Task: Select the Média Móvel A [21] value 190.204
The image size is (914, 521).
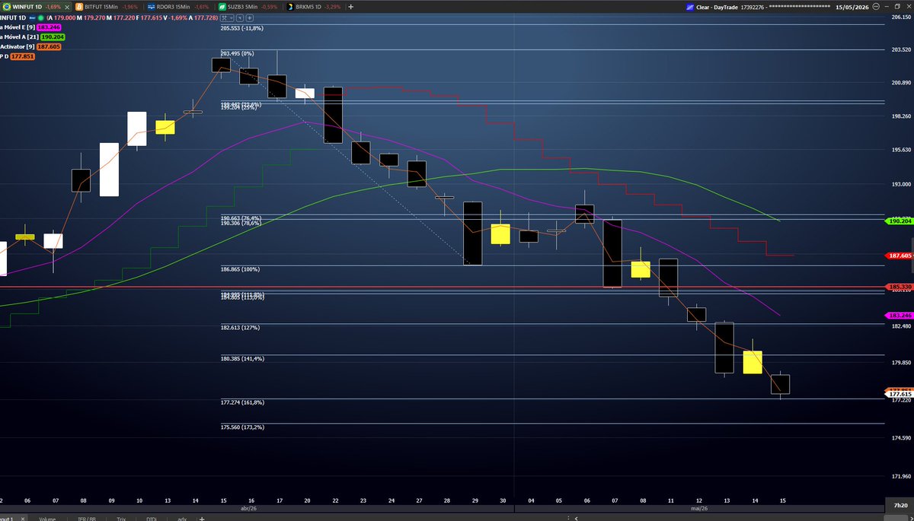Action: [x=53, y=37]
